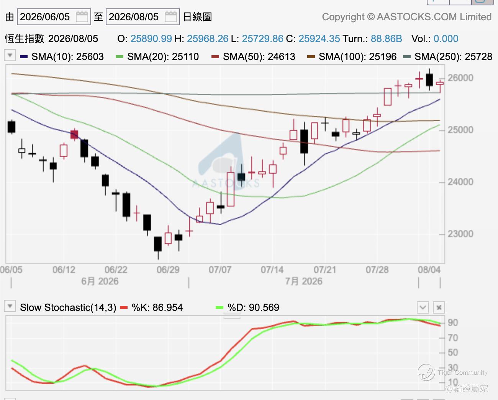498x400 pixels.
Task: Click the 07/21 date axis label
Action: [325, 270]
